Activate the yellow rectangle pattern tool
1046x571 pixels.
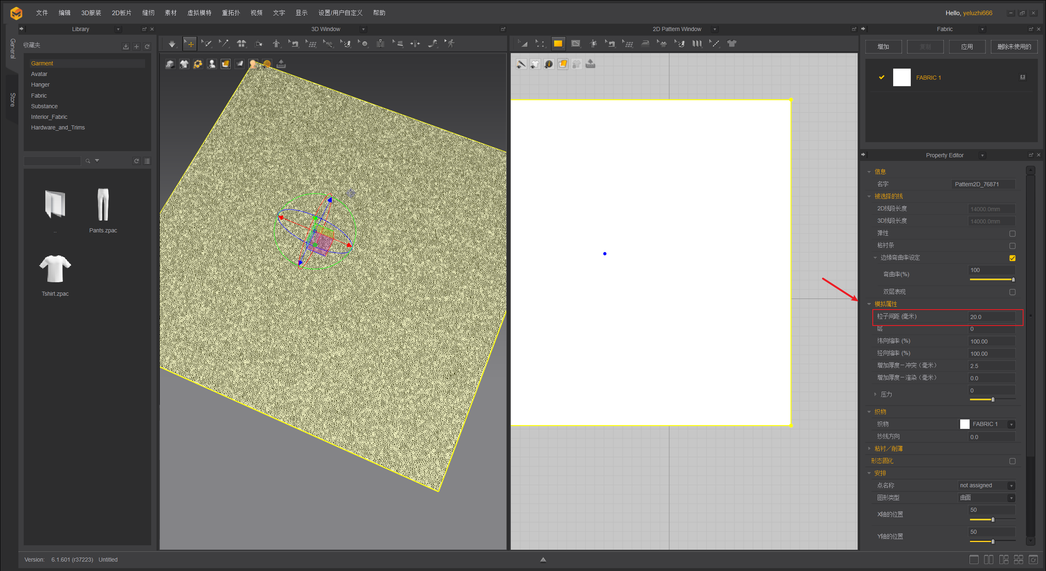click(558, 44)
